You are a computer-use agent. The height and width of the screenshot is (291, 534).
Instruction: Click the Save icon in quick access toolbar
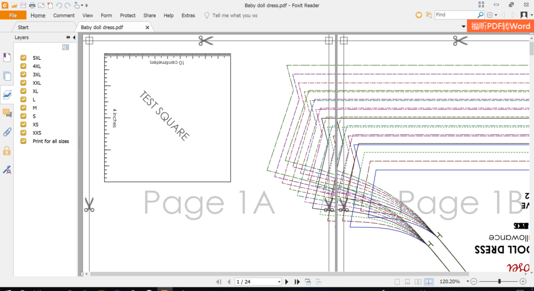(x=23, y=5)
